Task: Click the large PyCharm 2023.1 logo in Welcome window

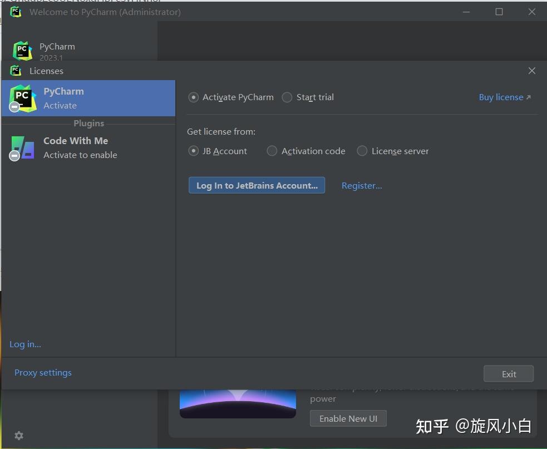Action: click(23, 51)
